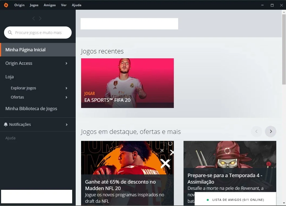
Task: Go back with the left navigation arrow
Action: [x=34, y=18]
